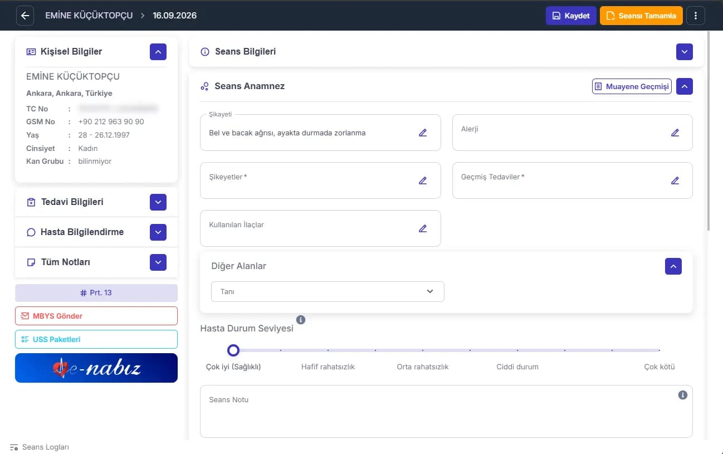Click the Ankara, Ankara, Türkiye address text
The width and height of the screenshot is (723, 454).
point(69,94)
